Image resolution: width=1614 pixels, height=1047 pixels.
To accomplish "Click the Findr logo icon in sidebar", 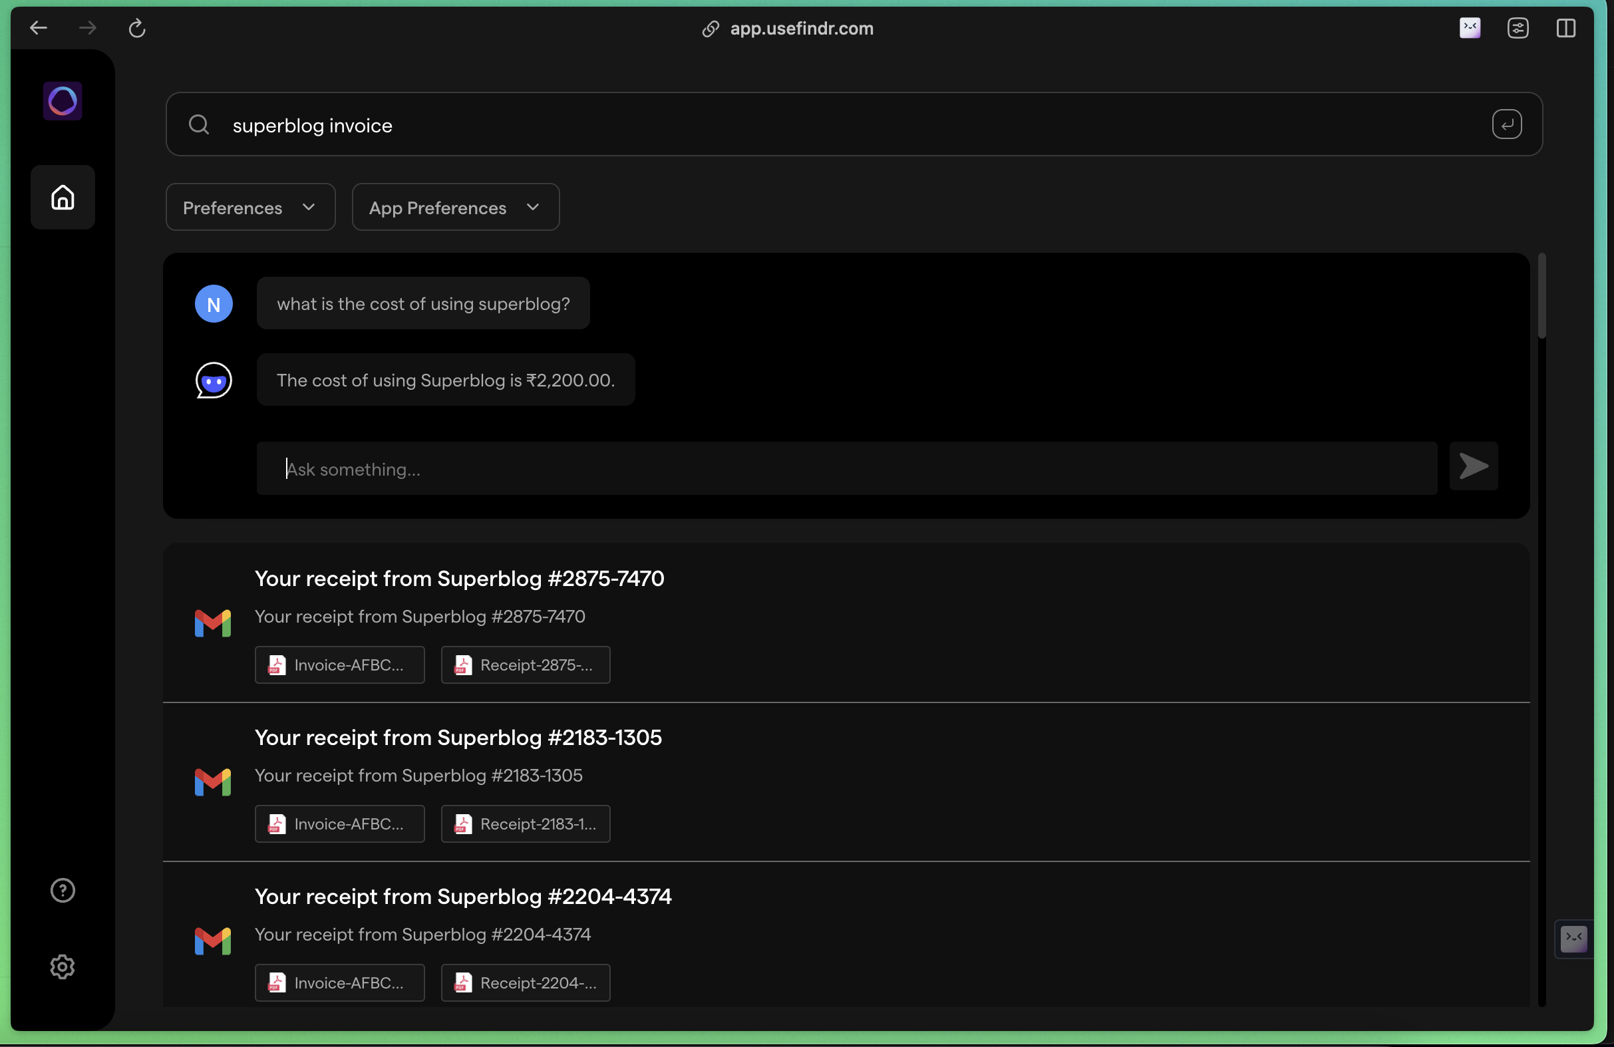I will [63, 101].
